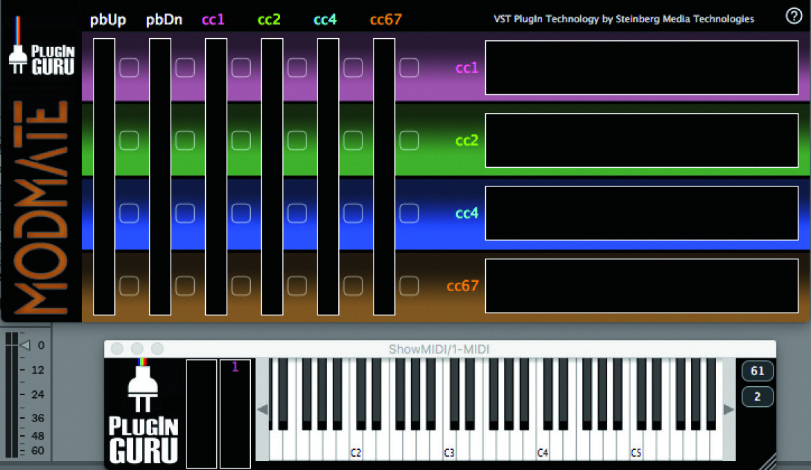Enable cc67 column checkbox in purple cc1 row
This screenshot has height=470, width=811.
[409, 68]
